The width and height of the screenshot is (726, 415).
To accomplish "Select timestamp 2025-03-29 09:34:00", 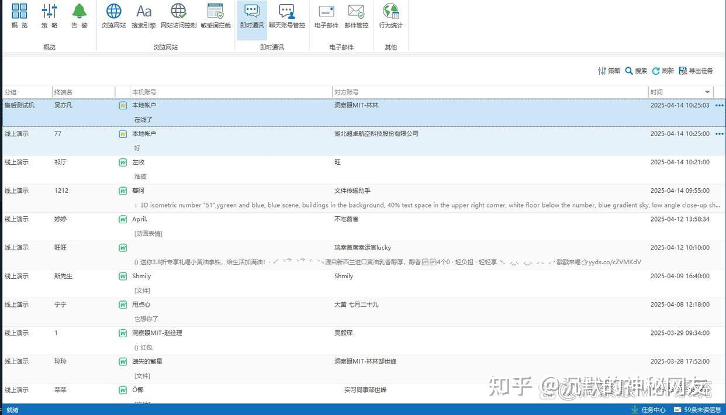I will [680, 333].
